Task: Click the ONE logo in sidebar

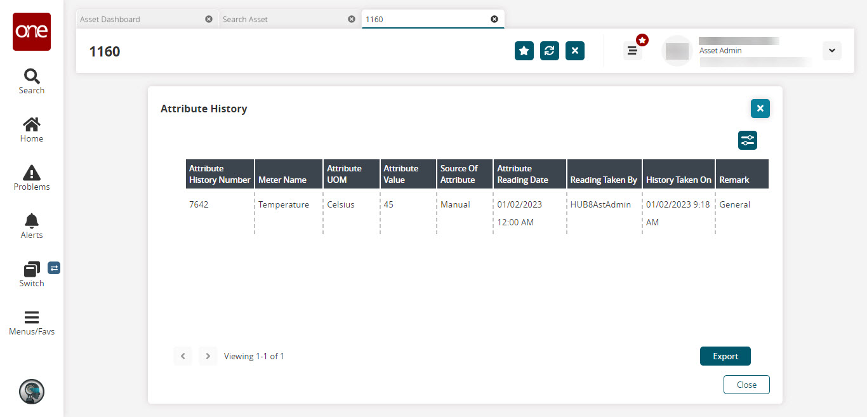Action: tap(32, 32)
